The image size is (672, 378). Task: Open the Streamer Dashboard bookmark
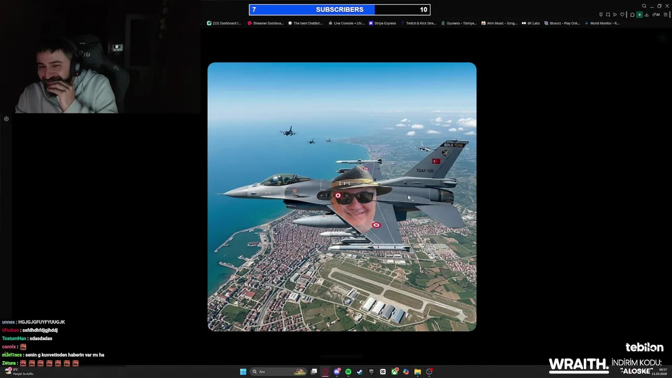[266, 23]
